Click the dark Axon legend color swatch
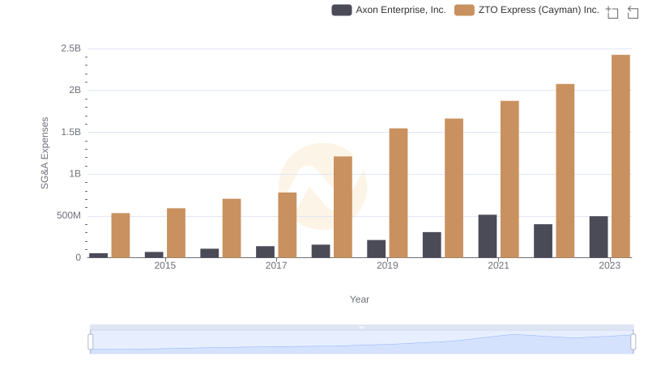The height and width of the screenshot is (373, 648). 342,10
